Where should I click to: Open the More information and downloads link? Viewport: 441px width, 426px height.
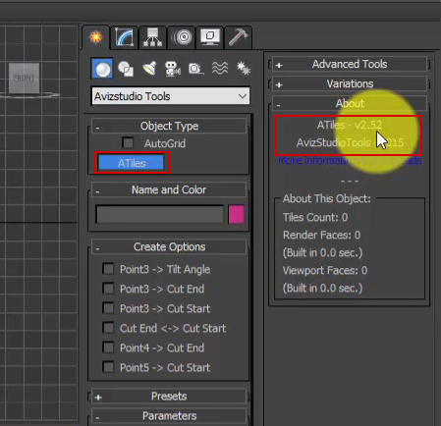[350, 161]
